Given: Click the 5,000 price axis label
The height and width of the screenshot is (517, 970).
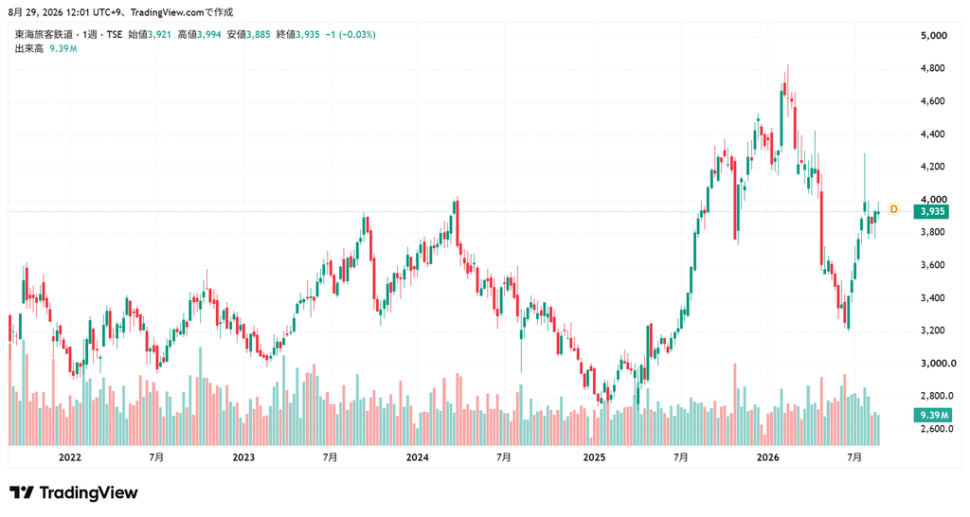Looking at the screenshot, I should tap(933, 36).
